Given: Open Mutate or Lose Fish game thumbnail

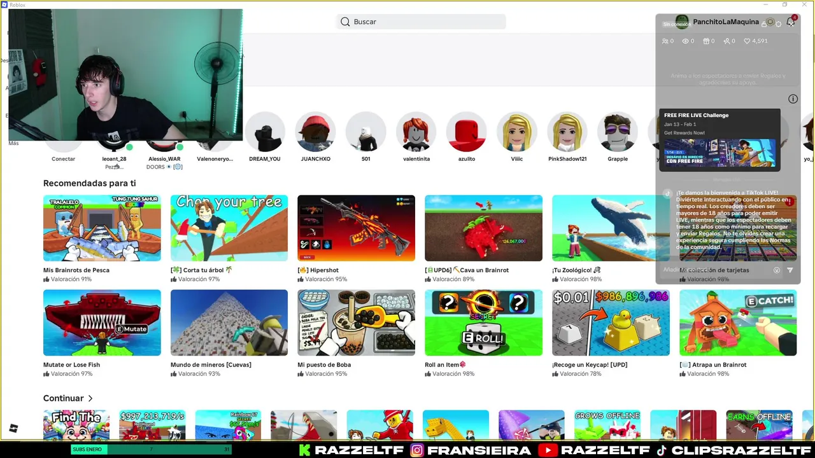Looking at the screenshot, I should [x=102, y=323].
